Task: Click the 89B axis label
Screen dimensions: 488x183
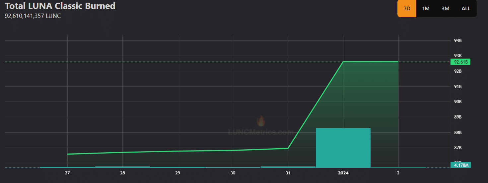Action: tap(458, 117)
